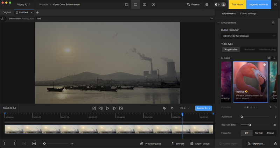Open the Sources panel
The height and width of the screenshot is (148, 280).
tap(177, 143)
